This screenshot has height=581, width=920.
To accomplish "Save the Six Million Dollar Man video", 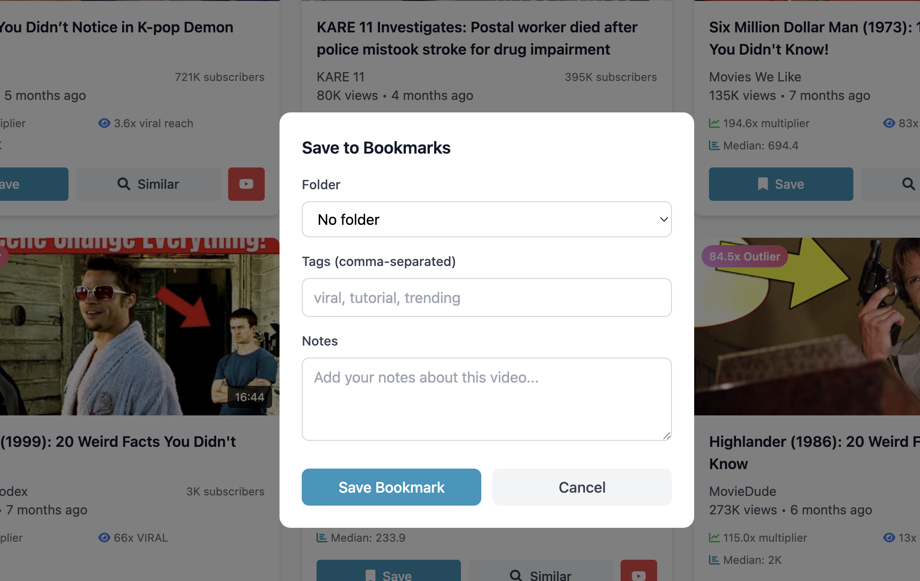I will coord(781,184).
